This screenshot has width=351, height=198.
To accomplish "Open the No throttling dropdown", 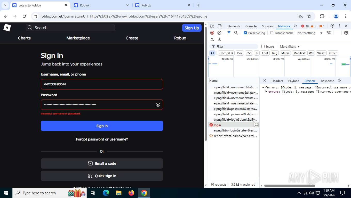I will coord(310,33).
